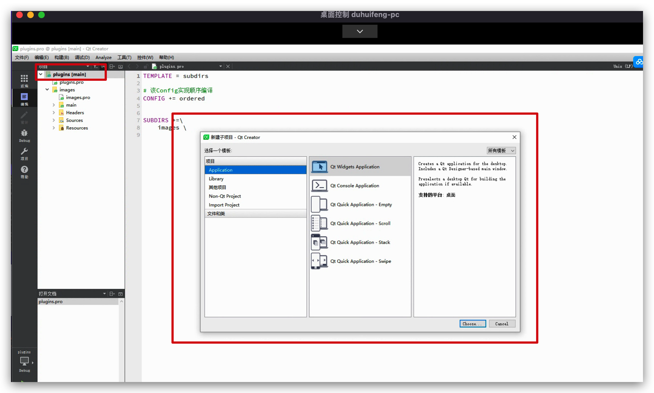Image resolution: width=654 pixels, height=393 pixels.
Task: Select Qt Quick Application - Swipe template
Action: tap(360, 261)
